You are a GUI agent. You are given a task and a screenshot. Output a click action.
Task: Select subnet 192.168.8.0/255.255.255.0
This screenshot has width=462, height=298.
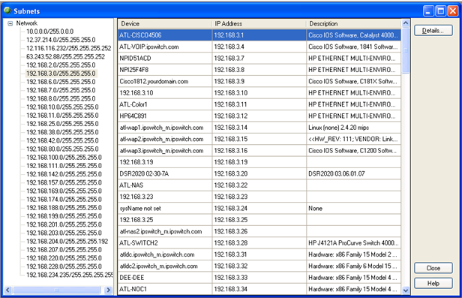point(61,98)
